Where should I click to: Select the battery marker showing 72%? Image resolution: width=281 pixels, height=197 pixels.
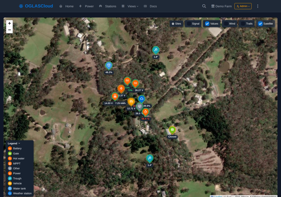tap(127, 81)
